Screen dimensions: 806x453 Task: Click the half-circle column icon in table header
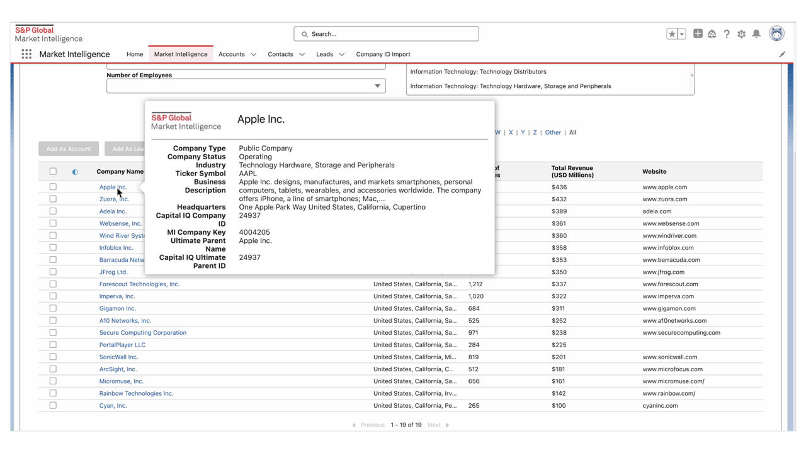75,172
